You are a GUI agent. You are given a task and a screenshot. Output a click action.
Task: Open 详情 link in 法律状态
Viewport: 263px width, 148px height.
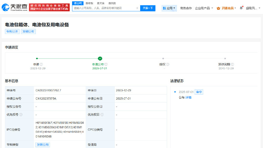188,97
